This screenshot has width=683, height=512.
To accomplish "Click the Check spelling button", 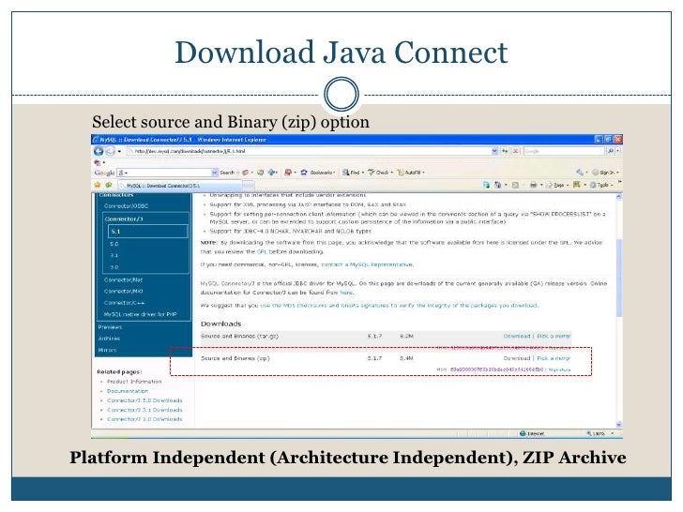I will click(x=380, y=173).
